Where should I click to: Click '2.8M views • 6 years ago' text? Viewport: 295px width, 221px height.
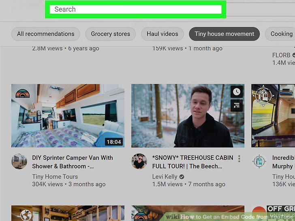pos(66,48)
